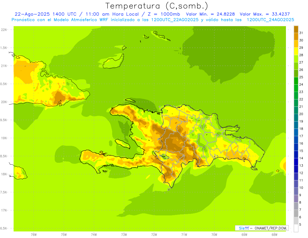Click the legend value '5'
308x238 pixels.
[x=300, y=224]
